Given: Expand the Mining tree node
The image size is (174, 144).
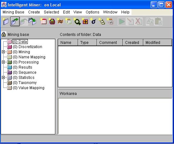Looking at the screenshot, I should point(3,52).
